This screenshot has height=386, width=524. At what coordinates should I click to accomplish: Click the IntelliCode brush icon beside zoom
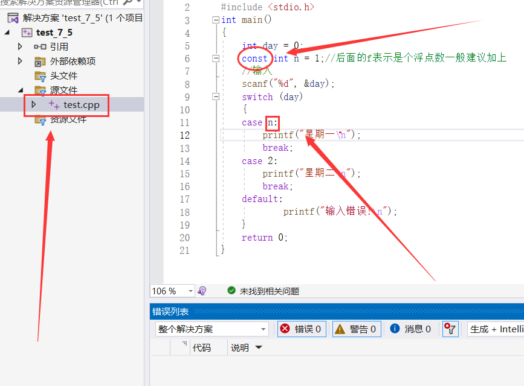[x=202, y=291]
